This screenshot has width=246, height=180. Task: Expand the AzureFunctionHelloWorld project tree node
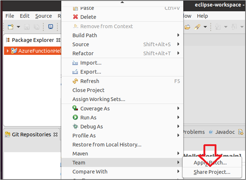pyautogui.click(x=7, y=51)
